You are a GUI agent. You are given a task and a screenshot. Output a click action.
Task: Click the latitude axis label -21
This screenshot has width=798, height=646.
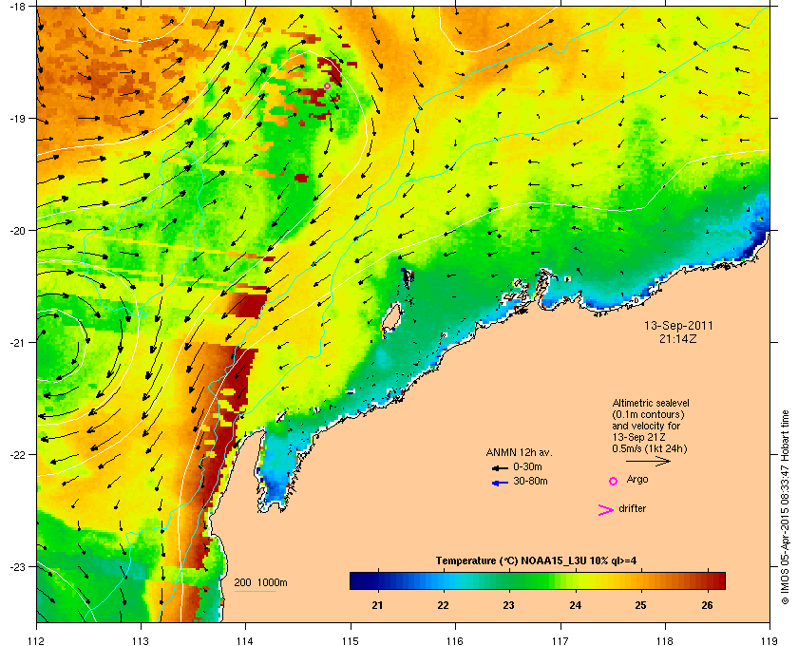coord(17,343)
